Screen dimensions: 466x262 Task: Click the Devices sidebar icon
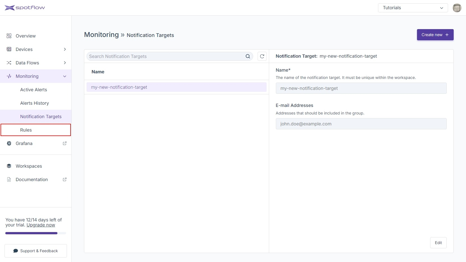[x=9, y=49]
